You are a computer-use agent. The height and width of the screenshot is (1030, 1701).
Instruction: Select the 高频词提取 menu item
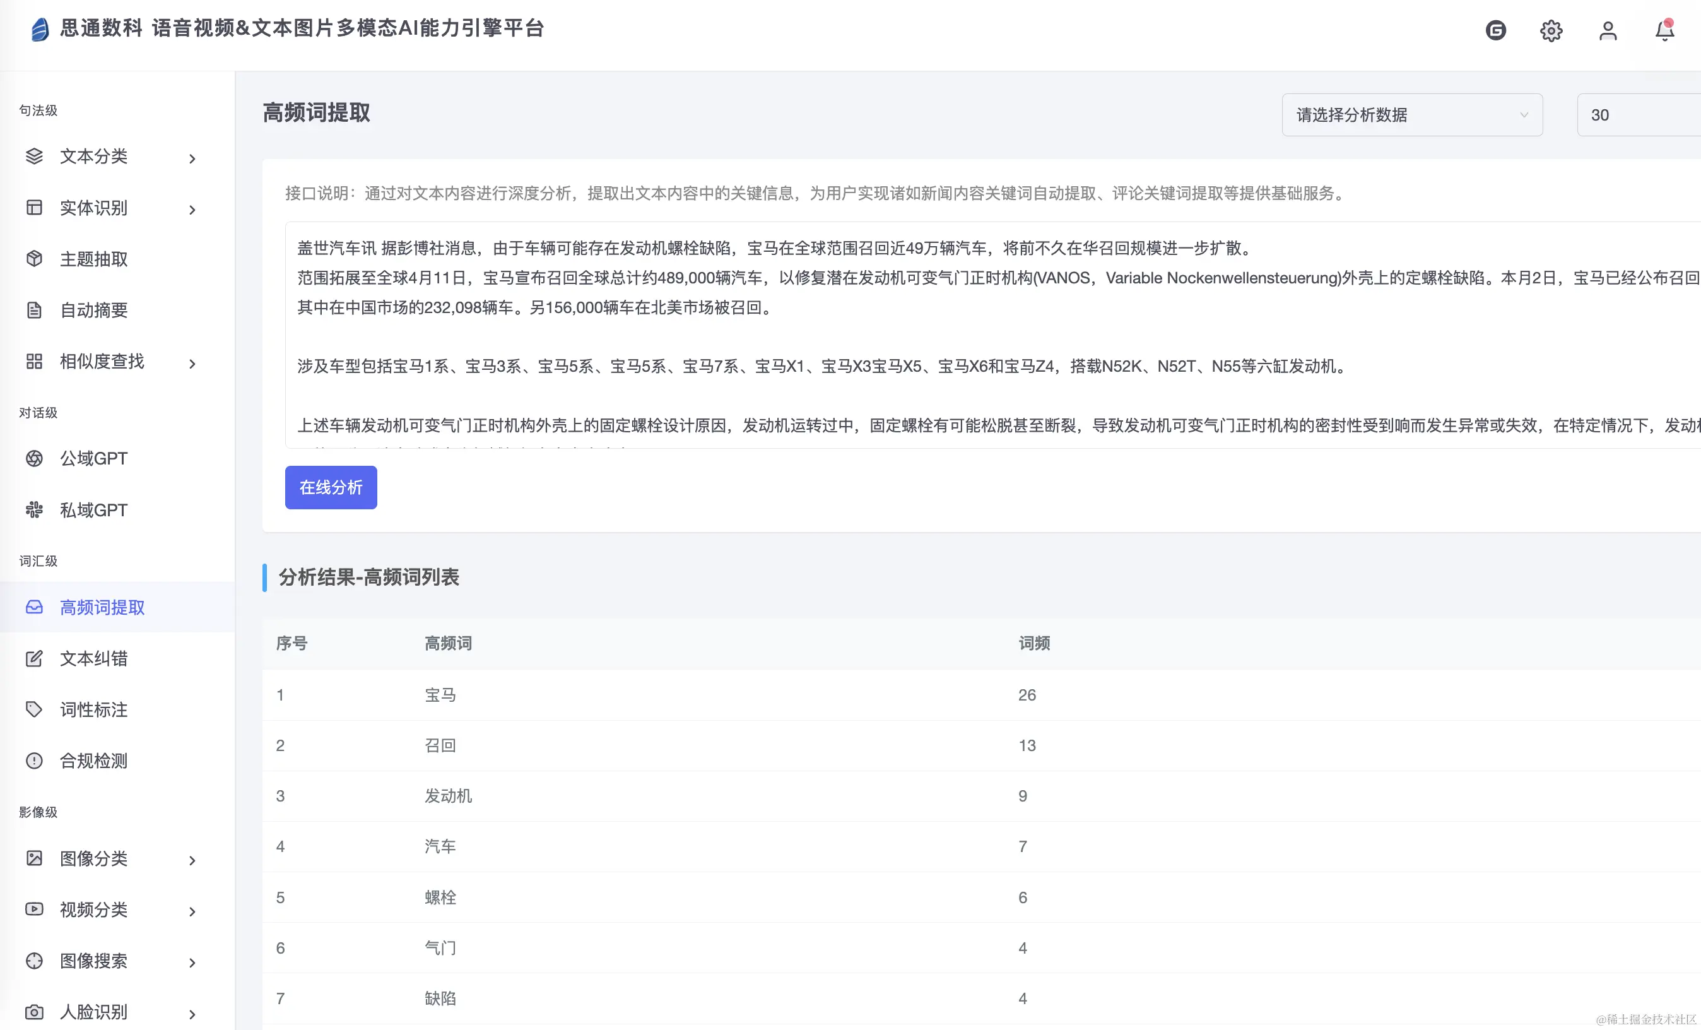point(102,607)
